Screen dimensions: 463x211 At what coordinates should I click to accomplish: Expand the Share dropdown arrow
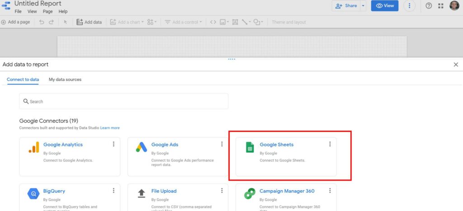(x=363, y=5)
